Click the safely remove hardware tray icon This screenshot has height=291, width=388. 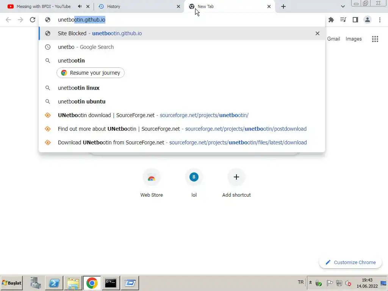click(318, 283)
